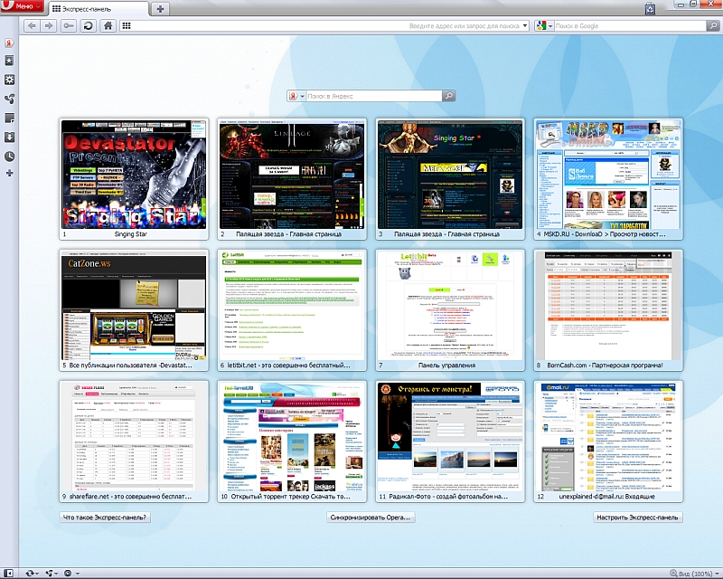The height and width of the screenshot is (579, 723).
Task: Run Yandex search with the magnifier icon
Action: tap(448, 96)
